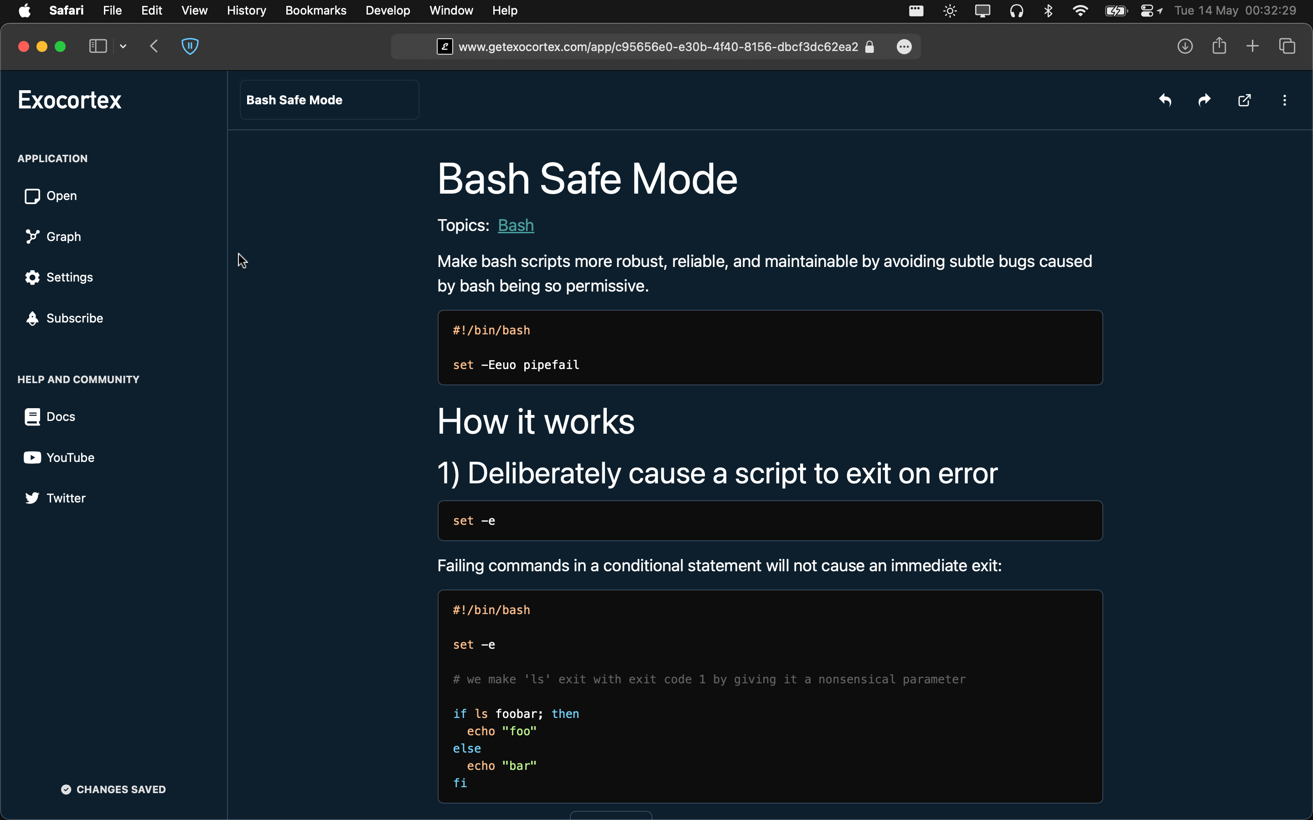1313x820 pixels.
Task: Open the three-dot more options menu
Action: 1284,100
